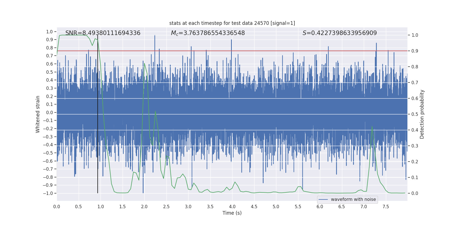
Task: Click the 0.9 tick on right probability axis
Action: click(x=415, y=51)
